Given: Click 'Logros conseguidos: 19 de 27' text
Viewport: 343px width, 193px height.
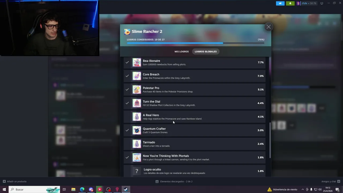Looking at the screenshot, I should click(146, 40).
